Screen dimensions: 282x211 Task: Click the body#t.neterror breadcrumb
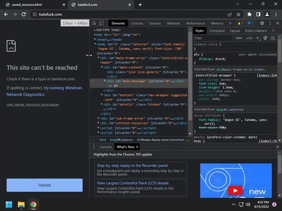point(121,140)
